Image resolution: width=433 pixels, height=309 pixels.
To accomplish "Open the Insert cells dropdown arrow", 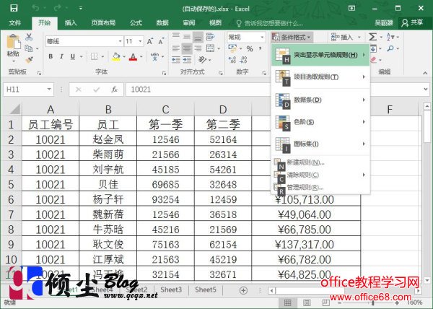I will pyautogui.click(x=359, y=37).
